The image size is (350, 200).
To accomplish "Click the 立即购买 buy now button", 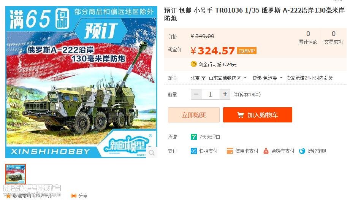I will 194,115.
